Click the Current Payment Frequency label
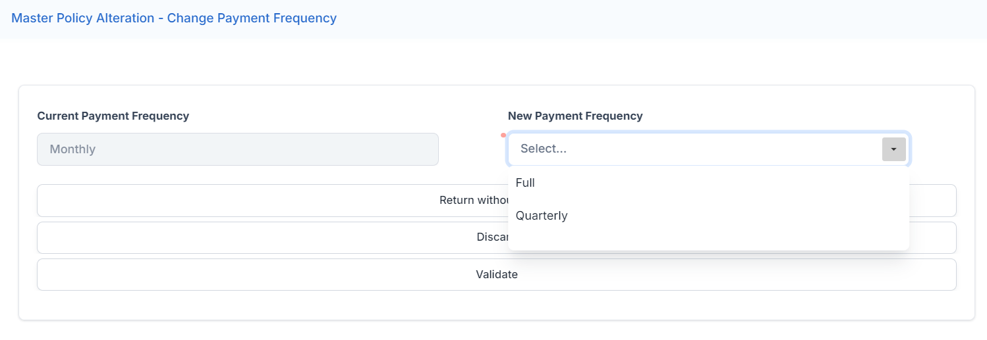This screenshot has height=340, width=987. [x=113, y=116]
